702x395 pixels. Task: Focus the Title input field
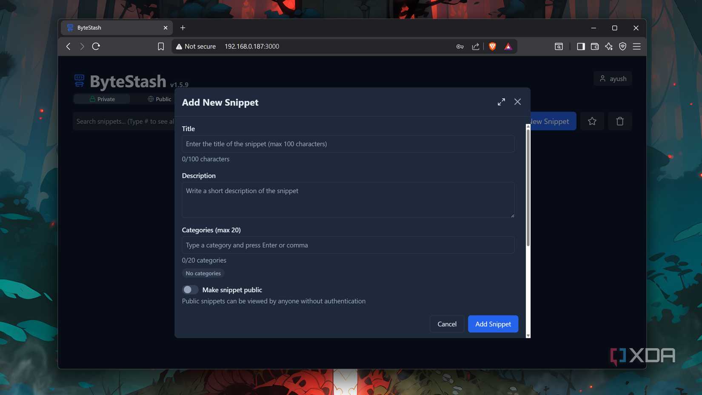348,144
